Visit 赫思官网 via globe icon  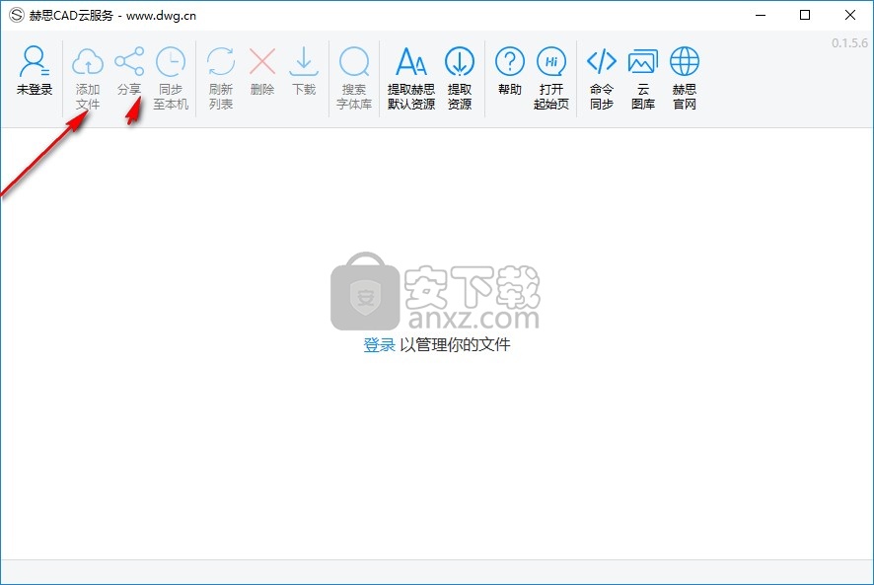pyautogui.click(x=685, y=61)
